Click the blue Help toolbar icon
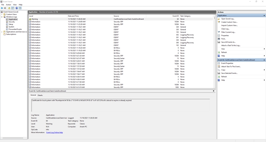The width and height of the screenshot is (266, 142). 17,8
